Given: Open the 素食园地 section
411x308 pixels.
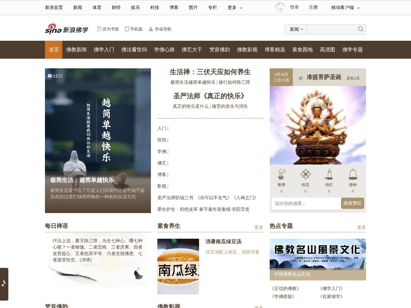Looking at the screenshot, I should pyautogui.click(x=302, y=50).
